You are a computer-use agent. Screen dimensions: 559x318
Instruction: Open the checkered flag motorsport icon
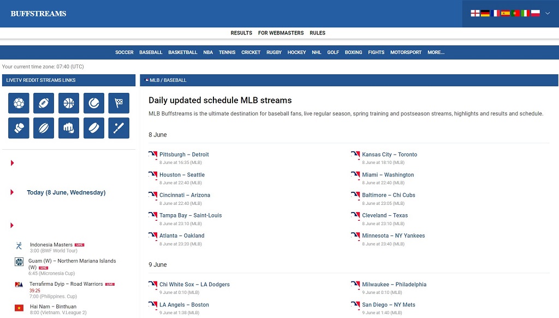coord(118,103)
